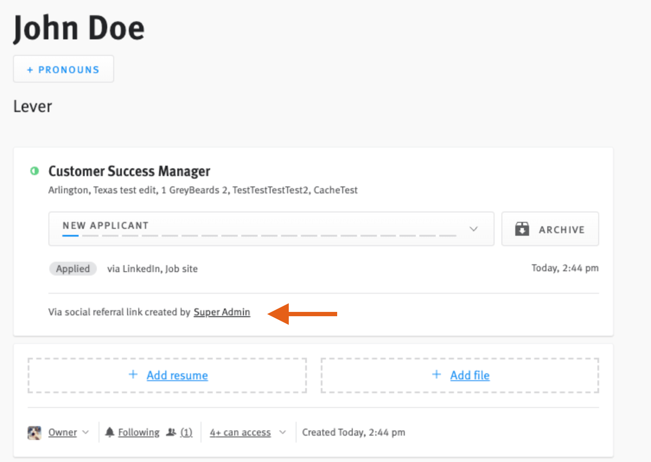Viewport: 651px width, 462px height.
Task: Open the Super Admin referrer link
Action: click(x=222, y=312)
